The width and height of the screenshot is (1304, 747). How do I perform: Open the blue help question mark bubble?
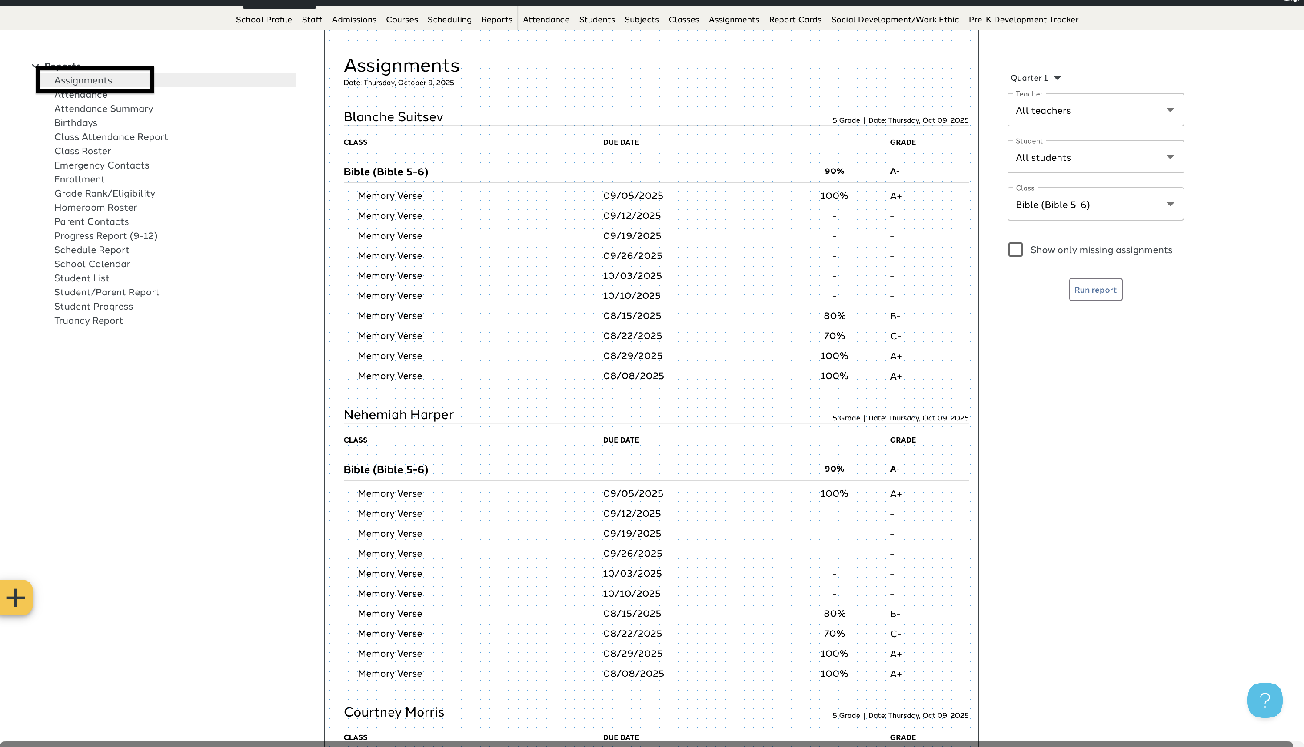click(1264, 700)
